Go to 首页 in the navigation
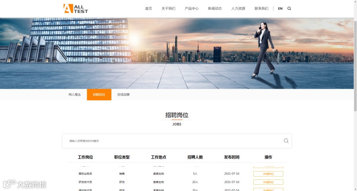This screenshot has height=191, width=357. pos(148,8)
